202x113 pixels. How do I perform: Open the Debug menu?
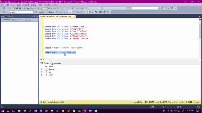click(x=33, y=5)
